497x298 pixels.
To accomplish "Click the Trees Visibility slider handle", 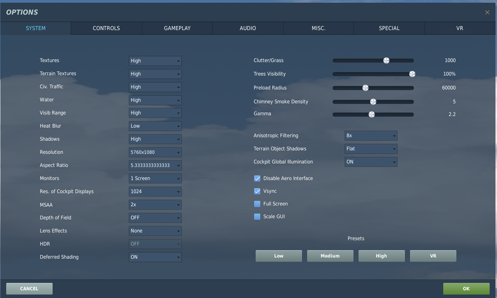I will (412, 74).
